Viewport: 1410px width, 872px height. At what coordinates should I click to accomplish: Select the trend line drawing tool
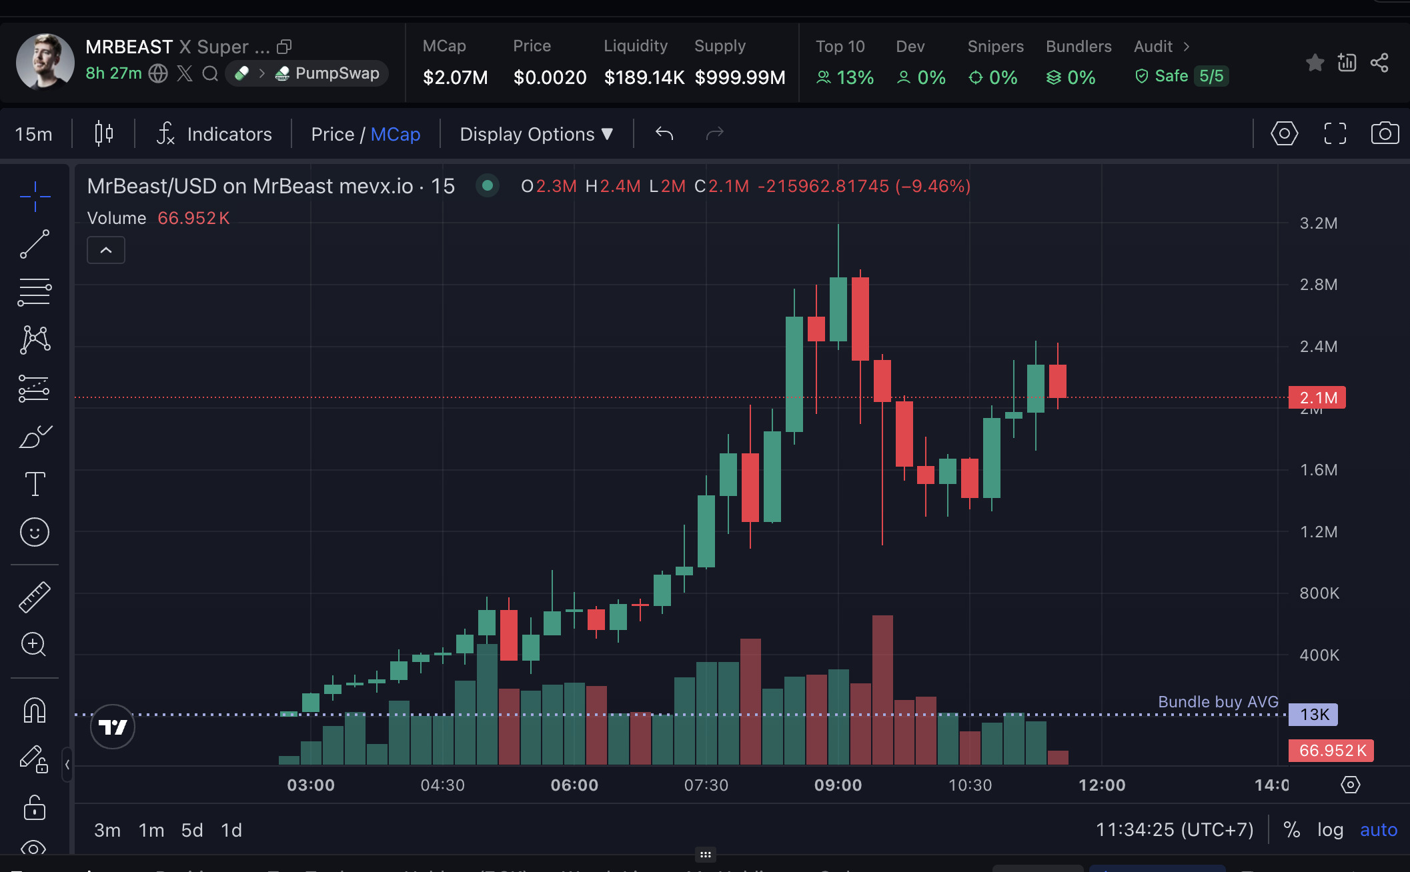pyautogui.click(x=35, y=244)
